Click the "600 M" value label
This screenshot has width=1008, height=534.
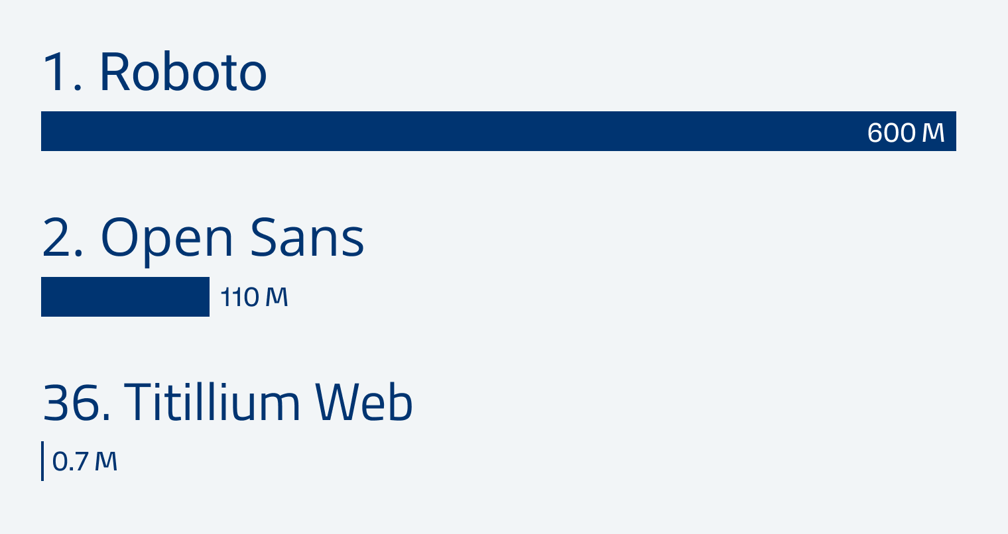(x=905, y=133)
